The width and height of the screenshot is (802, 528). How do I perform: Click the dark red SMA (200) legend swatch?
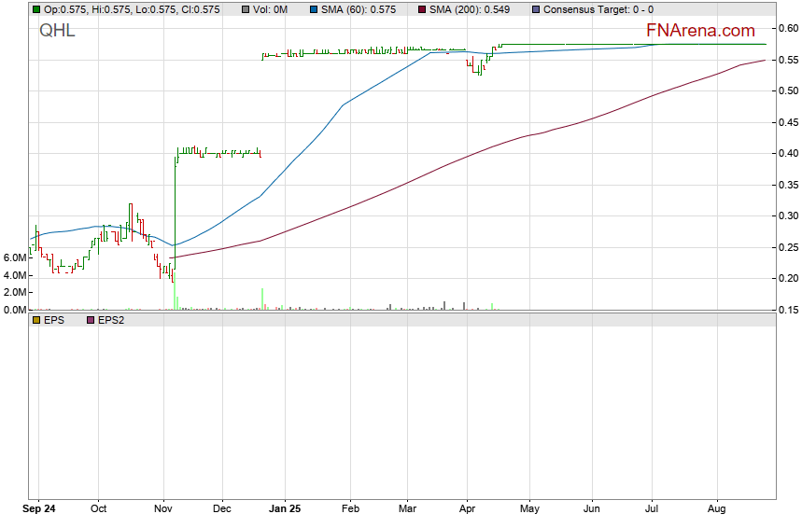point(421,9)
